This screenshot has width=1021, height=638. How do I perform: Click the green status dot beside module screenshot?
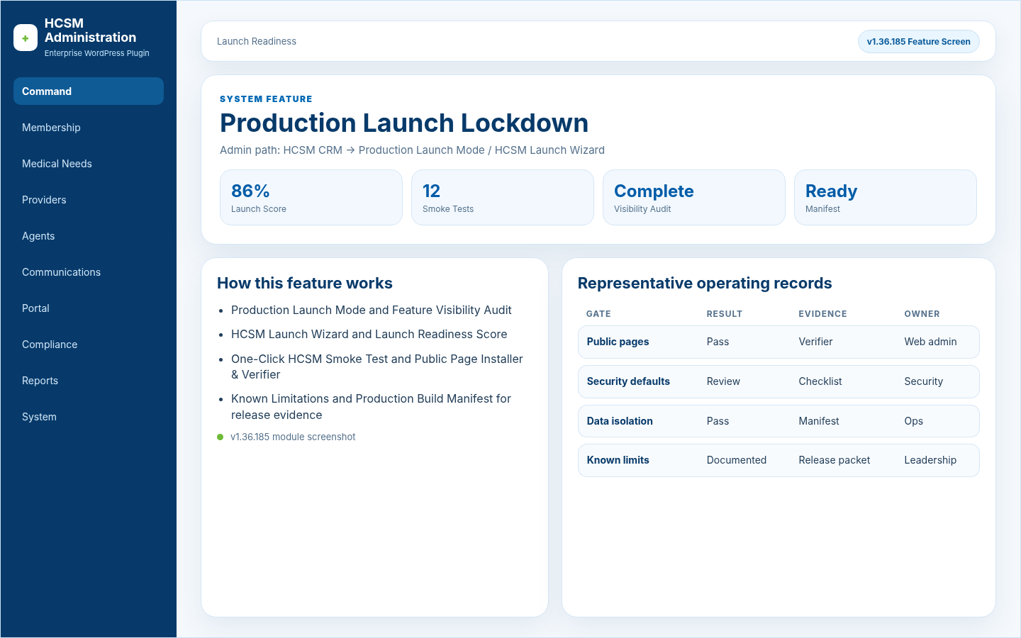[x=220, y=437]
